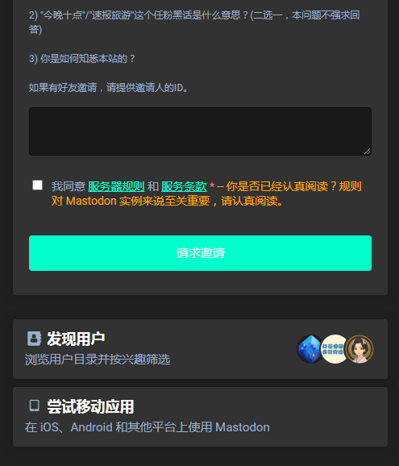Click the iOS, Android Mastodon apps description
Image resolution: width=399 pixels, height=466 pixels.
(147, 427)
